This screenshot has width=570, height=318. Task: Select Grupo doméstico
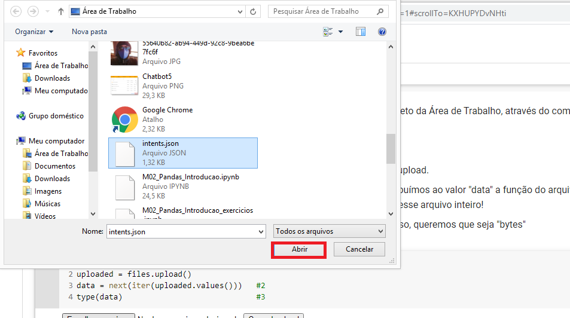coord(50,115)
